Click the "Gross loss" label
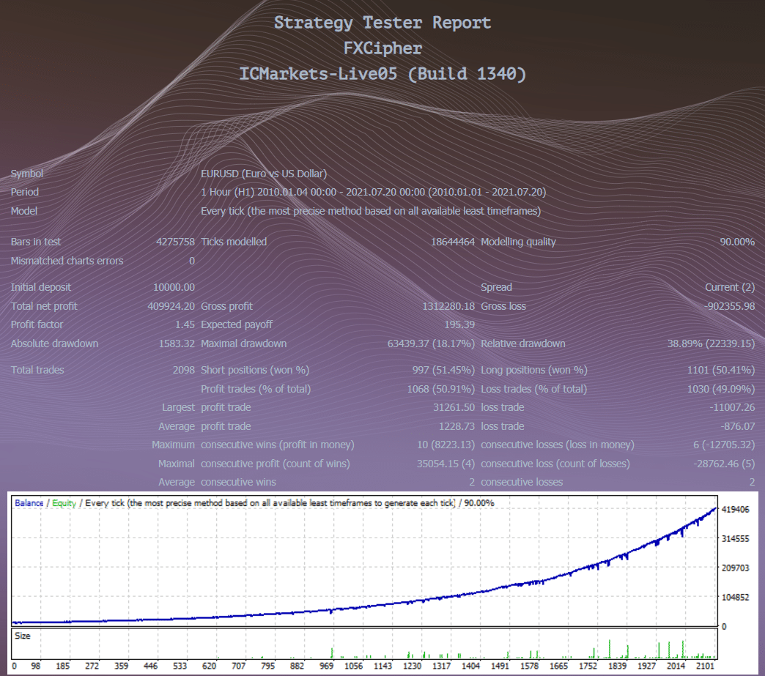765x676 pixels. tap(503, 306)
